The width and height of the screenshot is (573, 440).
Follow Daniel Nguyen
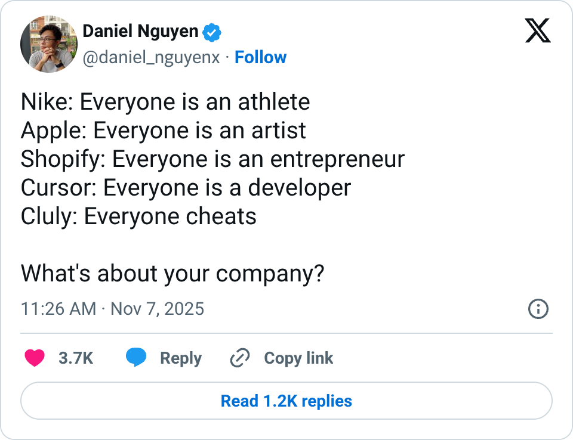(260, 57)
